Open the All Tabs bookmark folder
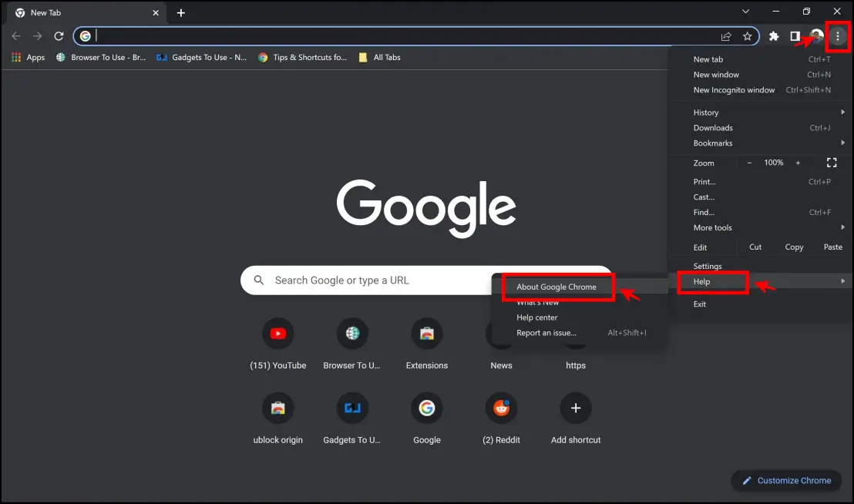 tap(380, 57)
